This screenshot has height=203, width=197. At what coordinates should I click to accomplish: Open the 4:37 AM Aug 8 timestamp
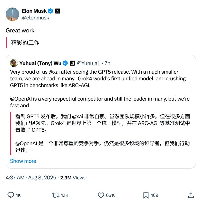[31, 178]
